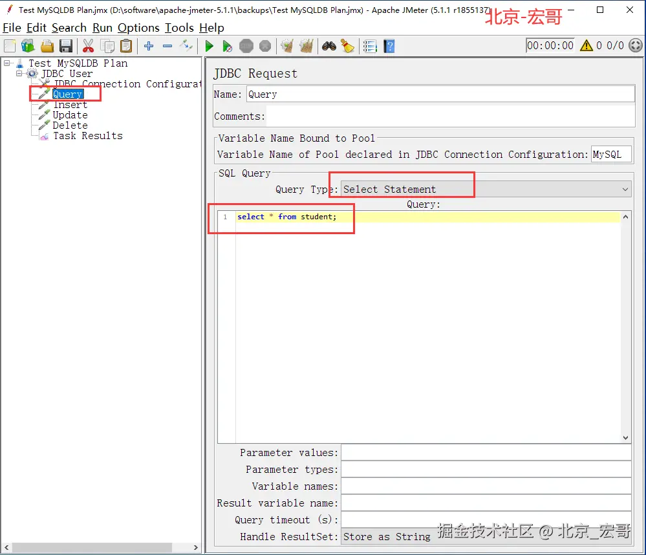Click query editor scroll up arrow

pyautogui.click(x=625, y=217)
